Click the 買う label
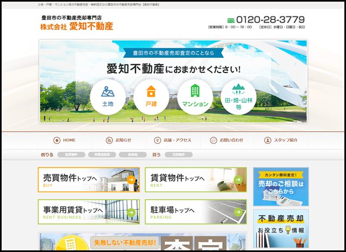Viewport: 346px width, 252px height. point(156,155)
